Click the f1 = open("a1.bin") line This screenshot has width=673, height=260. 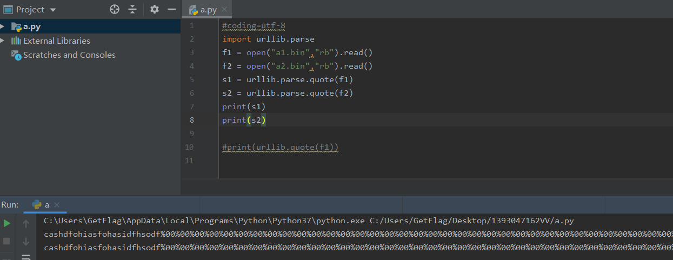297,52
